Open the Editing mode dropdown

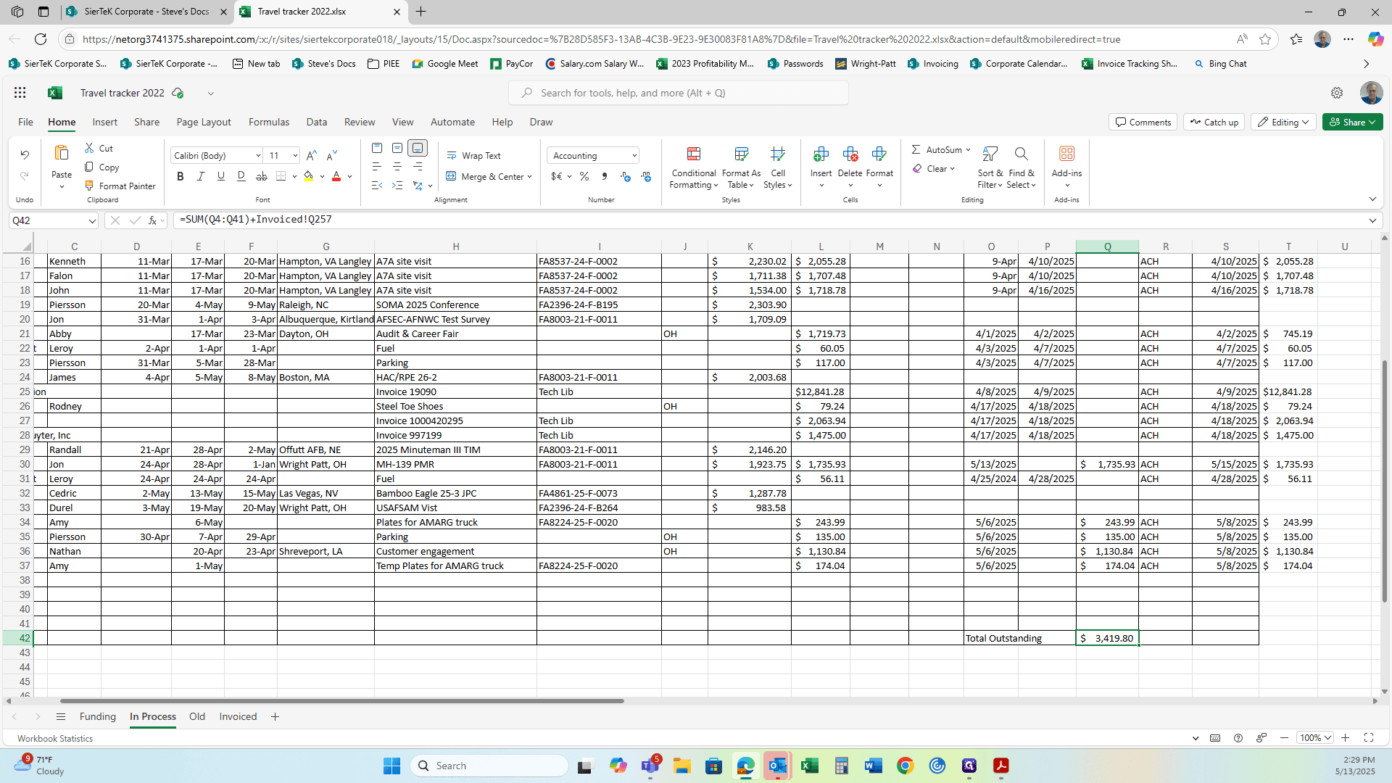(1283, 122)
